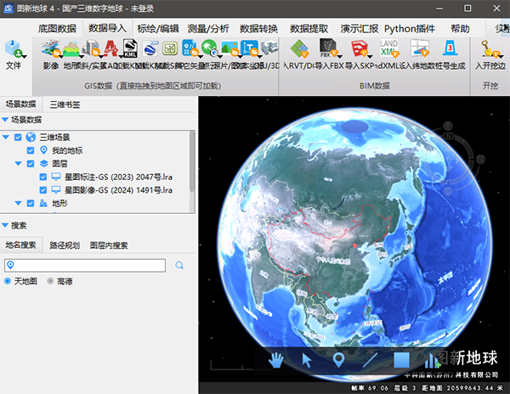Select the 高德 radio button
The height and width of the screenshot is (394, 510).
[x=50, y=281]
